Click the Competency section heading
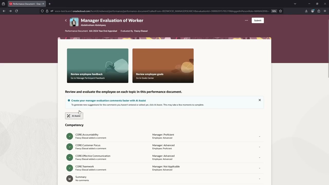This screenshot has height=185, width=329. (x=74, y=125)
